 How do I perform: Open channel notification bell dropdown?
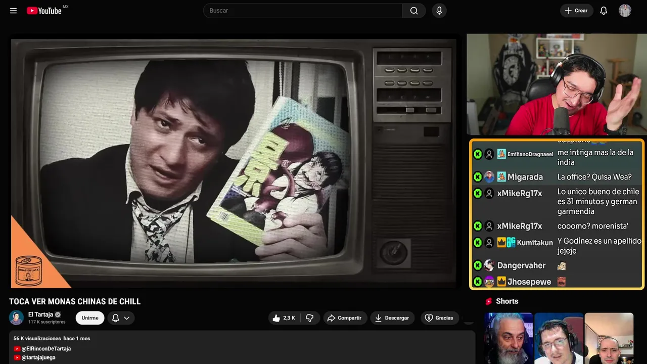[x=121, y=318]
